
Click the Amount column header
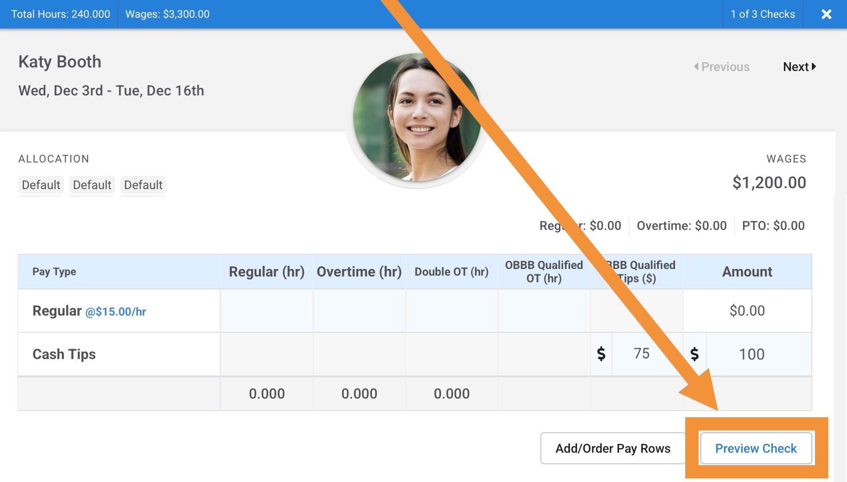tap(747, 272)
